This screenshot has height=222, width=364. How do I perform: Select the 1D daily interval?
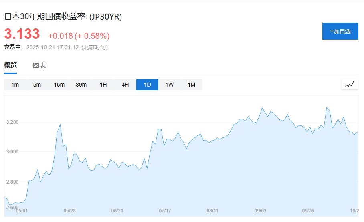(148, 85)
